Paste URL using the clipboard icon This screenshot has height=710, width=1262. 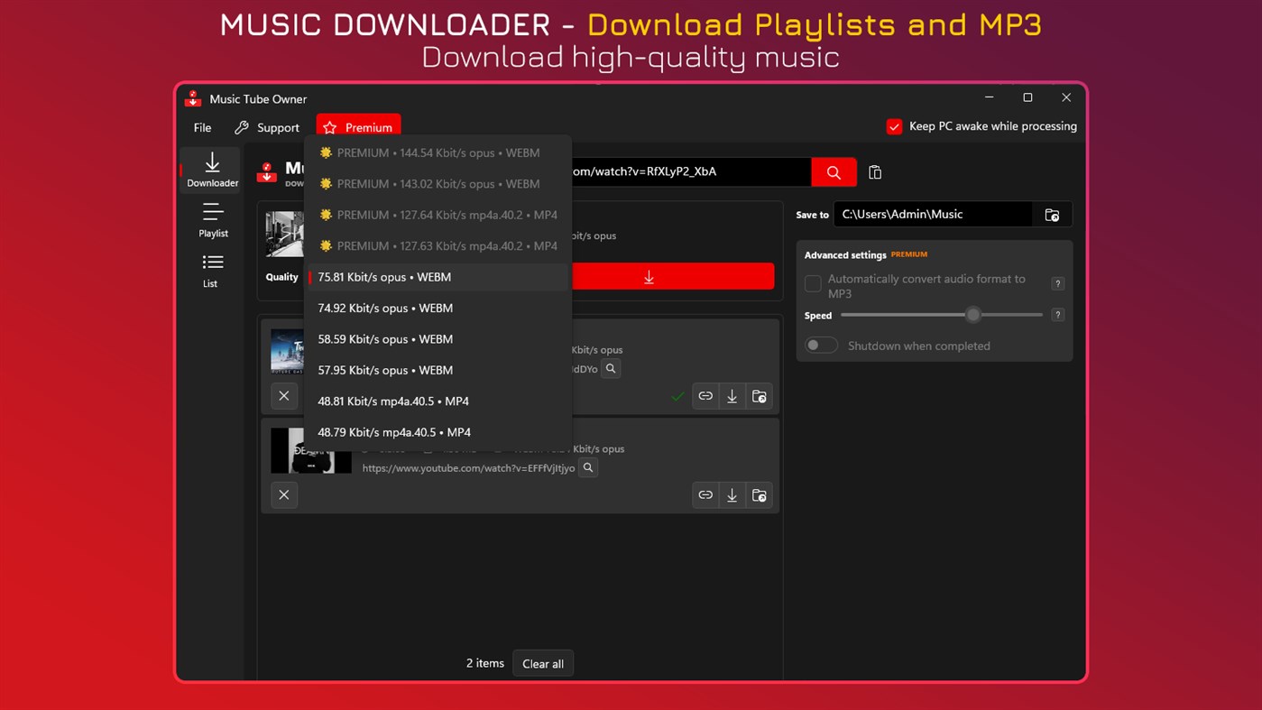(874, 171)
